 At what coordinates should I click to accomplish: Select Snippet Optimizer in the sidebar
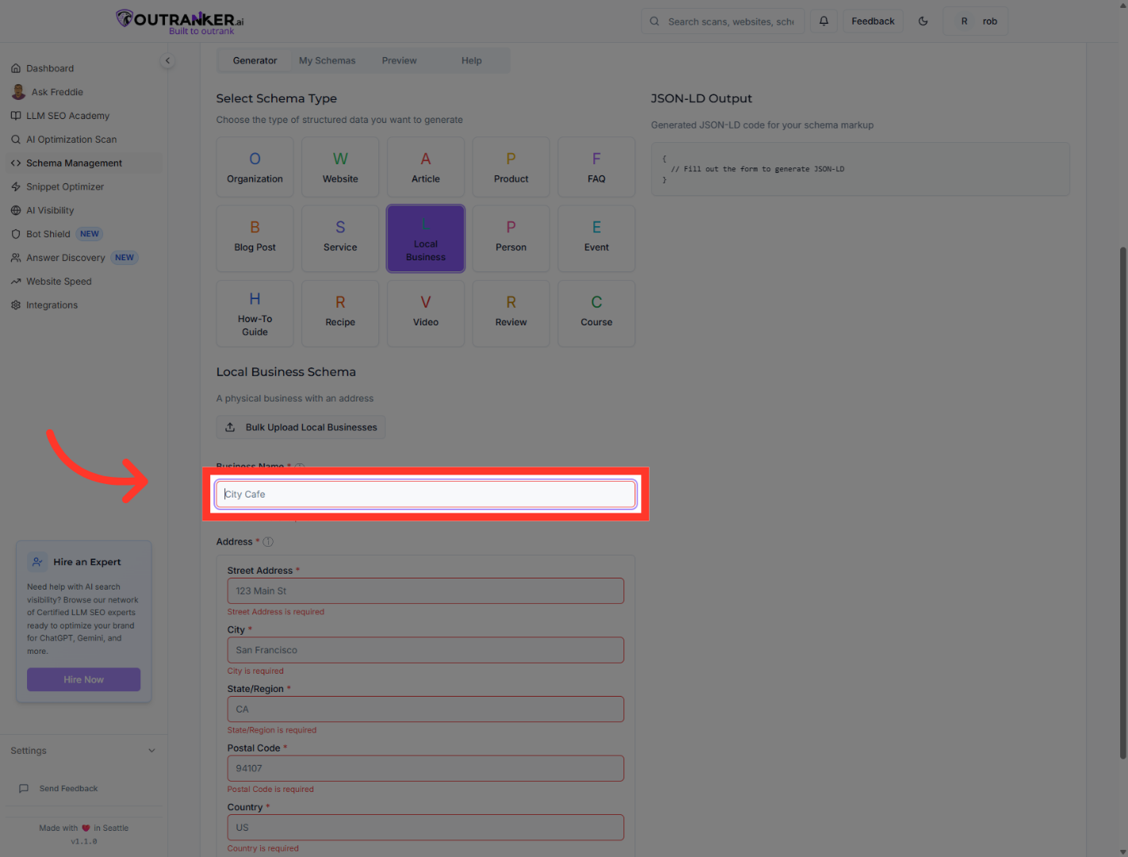[x=65, y=186]
